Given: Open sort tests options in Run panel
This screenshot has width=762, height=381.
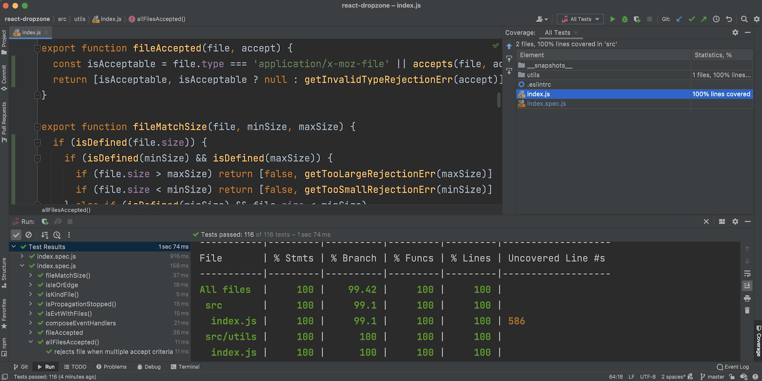Looking at the screenshot, I should [45, 235].
